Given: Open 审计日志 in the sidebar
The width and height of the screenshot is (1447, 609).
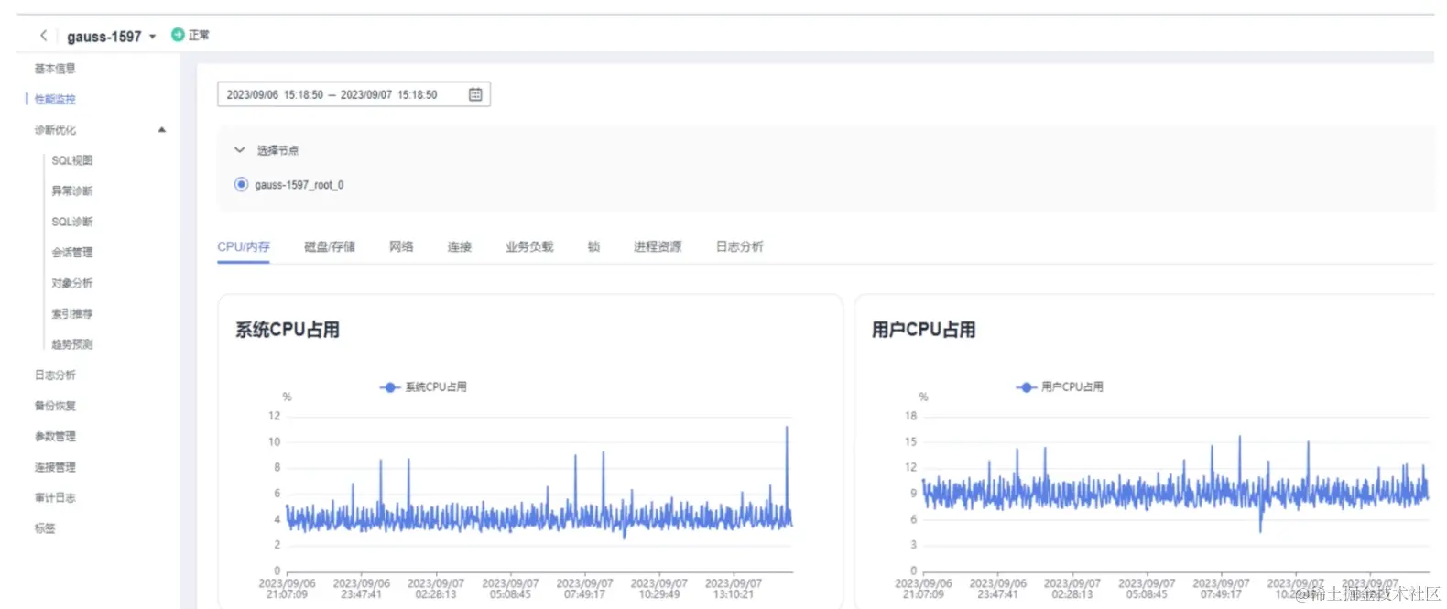Looking at the screenshot, I should [x=55, y=498].
